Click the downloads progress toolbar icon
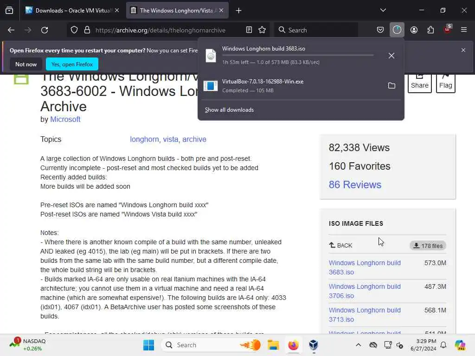The image size is (475, 356). [x=397, y=30]
